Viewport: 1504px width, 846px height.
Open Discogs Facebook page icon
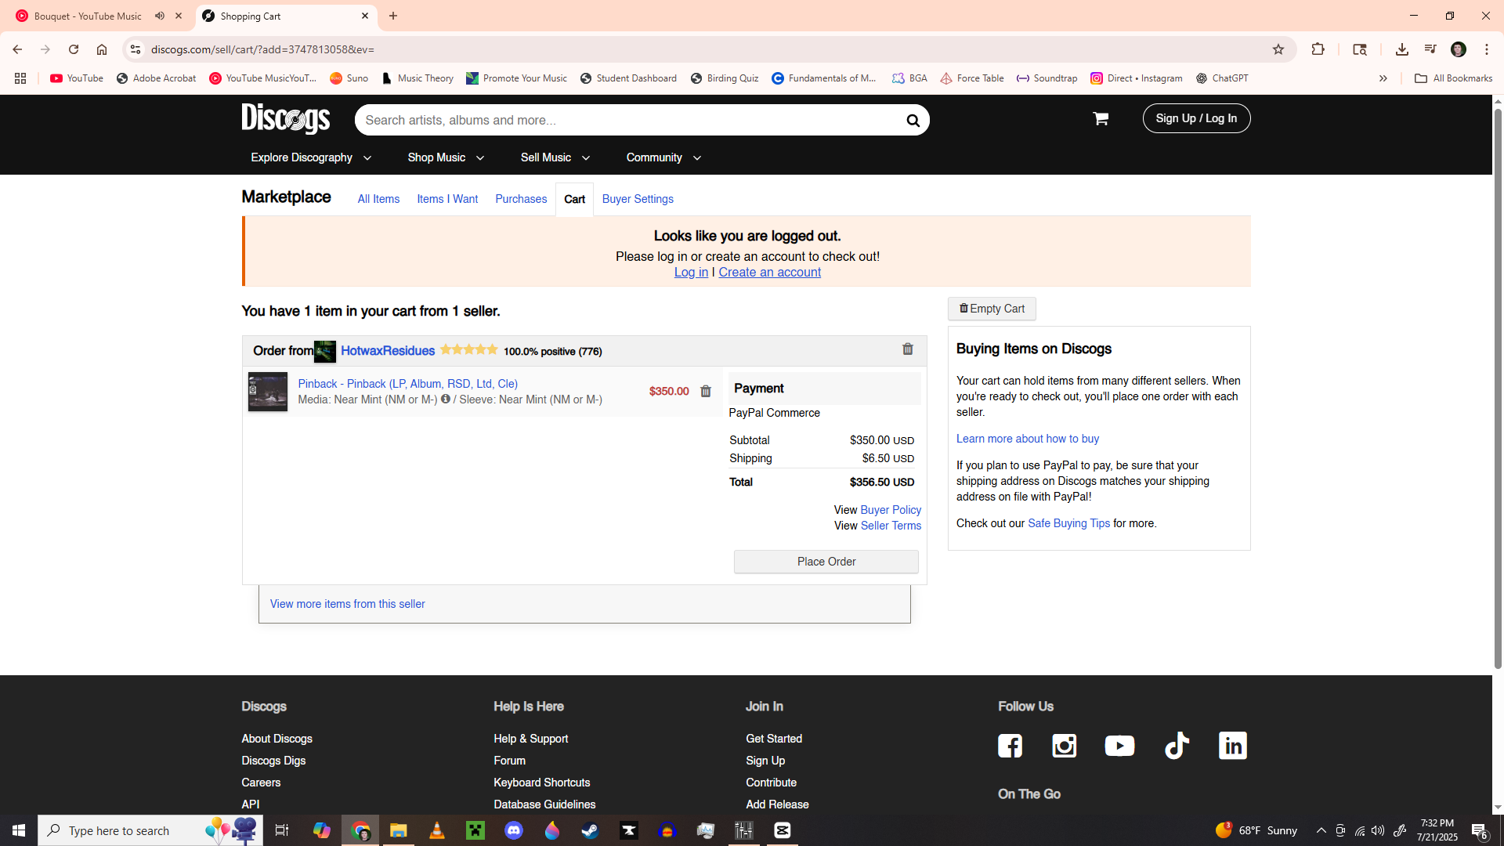1010,746
